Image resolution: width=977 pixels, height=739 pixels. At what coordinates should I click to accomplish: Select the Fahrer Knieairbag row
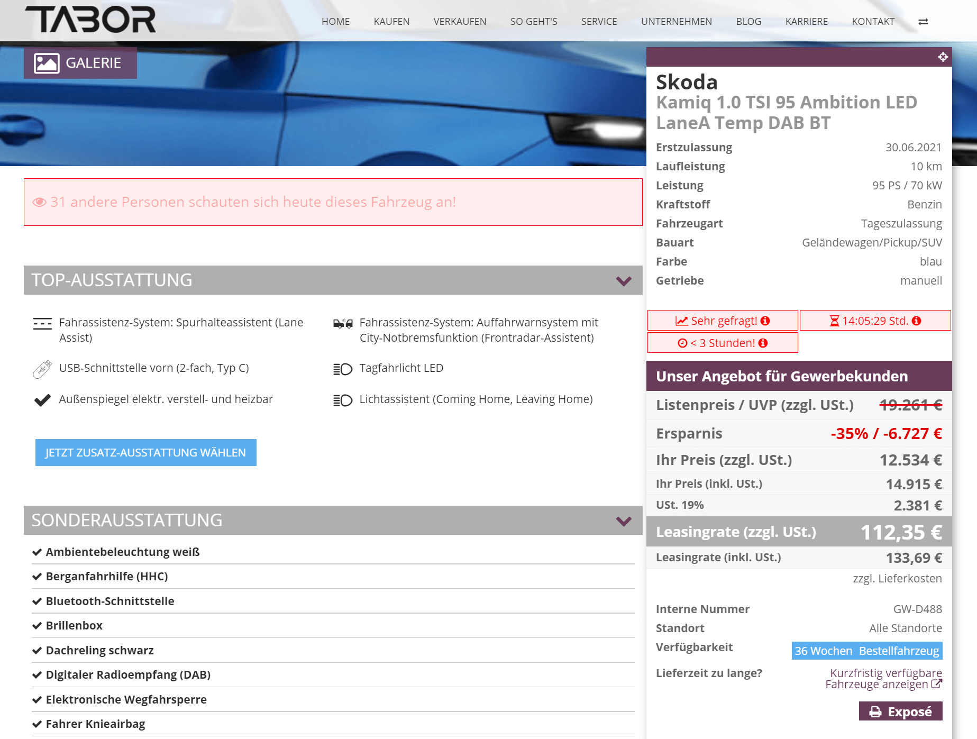point(333,724)
